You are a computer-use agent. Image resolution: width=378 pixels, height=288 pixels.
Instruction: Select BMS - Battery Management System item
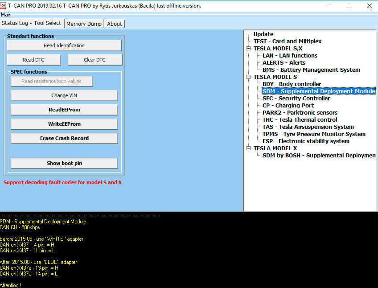pyautogui.click(x=311, y=70)
